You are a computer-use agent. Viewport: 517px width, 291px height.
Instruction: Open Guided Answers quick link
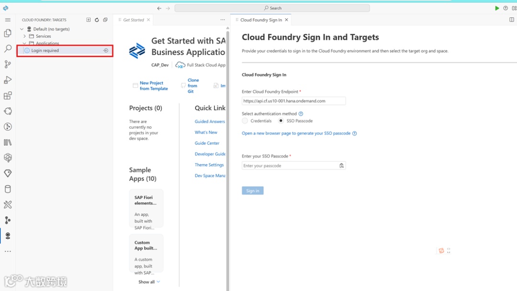(210, 122)
